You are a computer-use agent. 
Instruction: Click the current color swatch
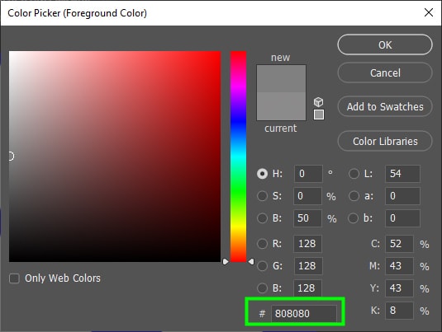[x=281, y=106]
